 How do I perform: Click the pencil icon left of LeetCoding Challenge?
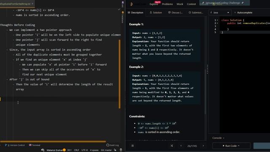coord(203,3)
